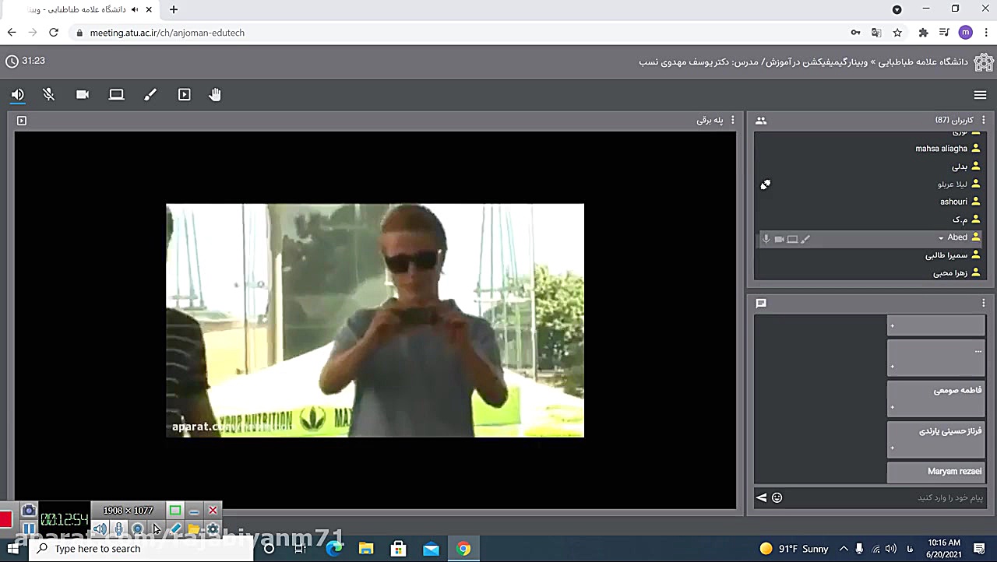Pause the screen recorder
This screenshot has width=997, height=562.
click(29, 529)
